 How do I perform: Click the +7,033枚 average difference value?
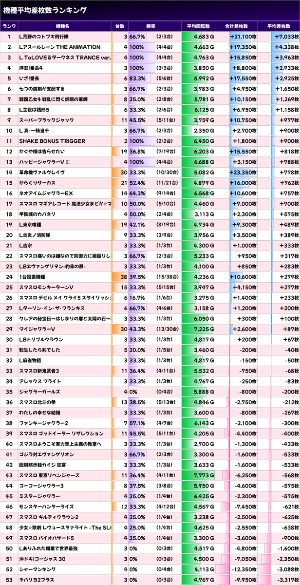point(286,37)
